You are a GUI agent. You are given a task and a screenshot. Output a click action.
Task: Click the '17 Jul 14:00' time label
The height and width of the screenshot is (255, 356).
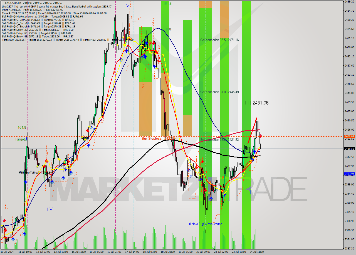[x=132, y=252]
